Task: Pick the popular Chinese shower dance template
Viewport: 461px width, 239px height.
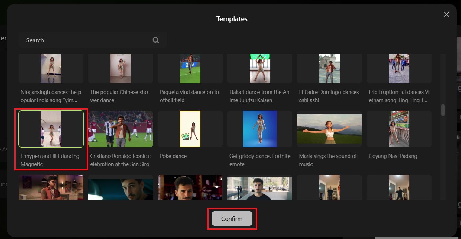Action: point(121,69)
